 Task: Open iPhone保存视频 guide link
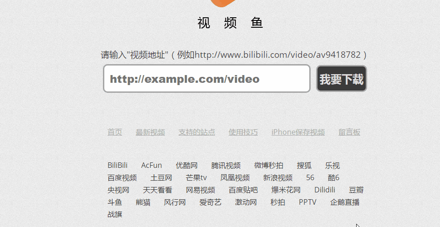(x=298, y=132)
